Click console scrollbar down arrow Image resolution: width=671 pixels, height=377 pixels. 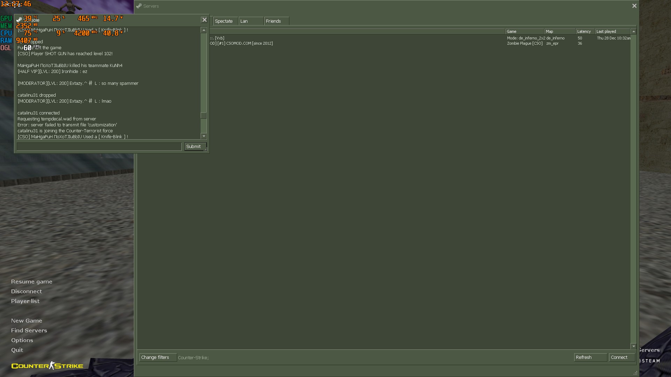(204, 136)
